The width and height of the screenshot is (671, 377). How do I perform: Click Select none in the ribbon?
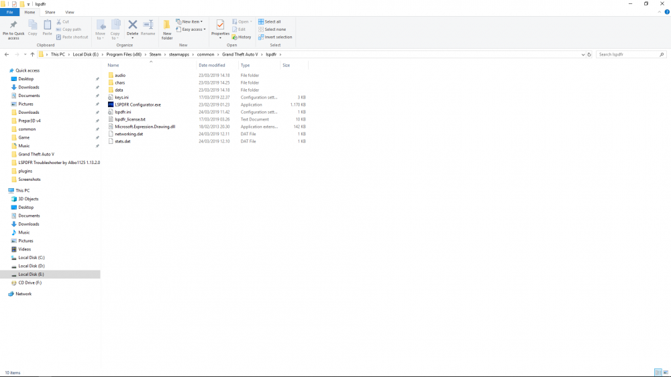[272, 29]
